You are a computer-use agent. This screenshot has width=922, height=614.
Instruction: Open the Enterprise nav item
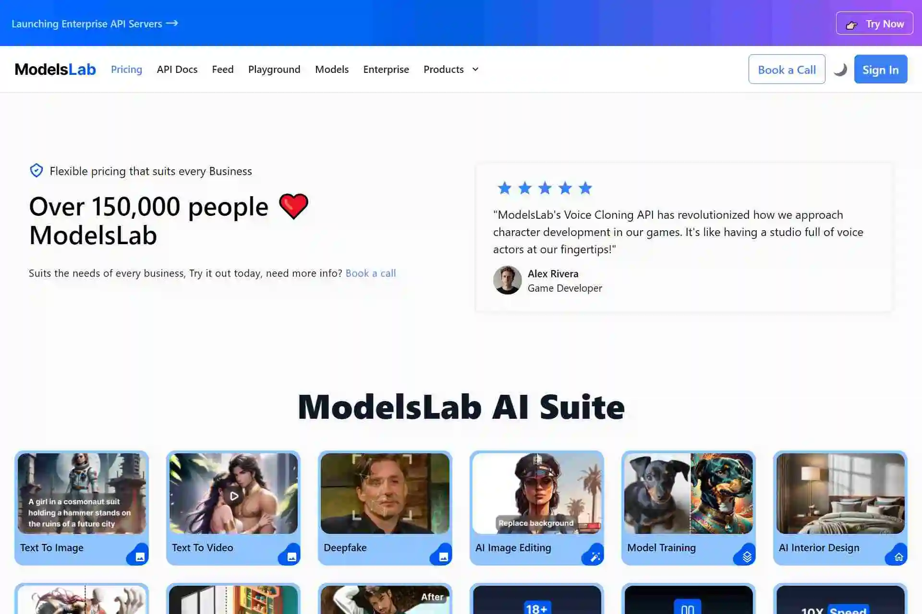[386, 69]
